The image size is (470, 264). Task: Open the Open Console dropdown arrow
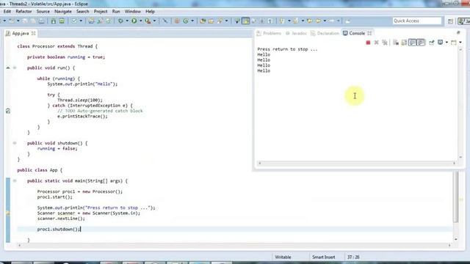point(460,43)
